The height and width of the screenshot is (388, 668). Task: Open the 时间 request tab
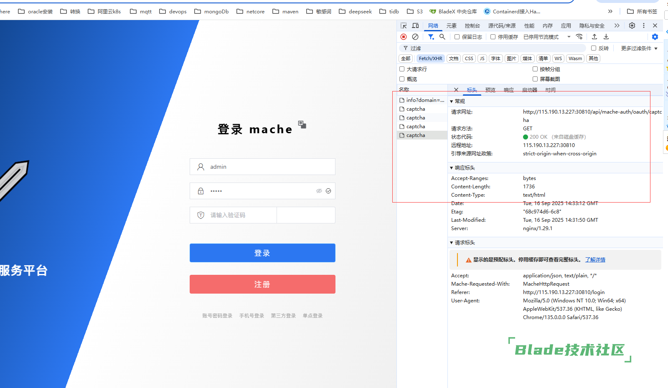click(551, 90)
